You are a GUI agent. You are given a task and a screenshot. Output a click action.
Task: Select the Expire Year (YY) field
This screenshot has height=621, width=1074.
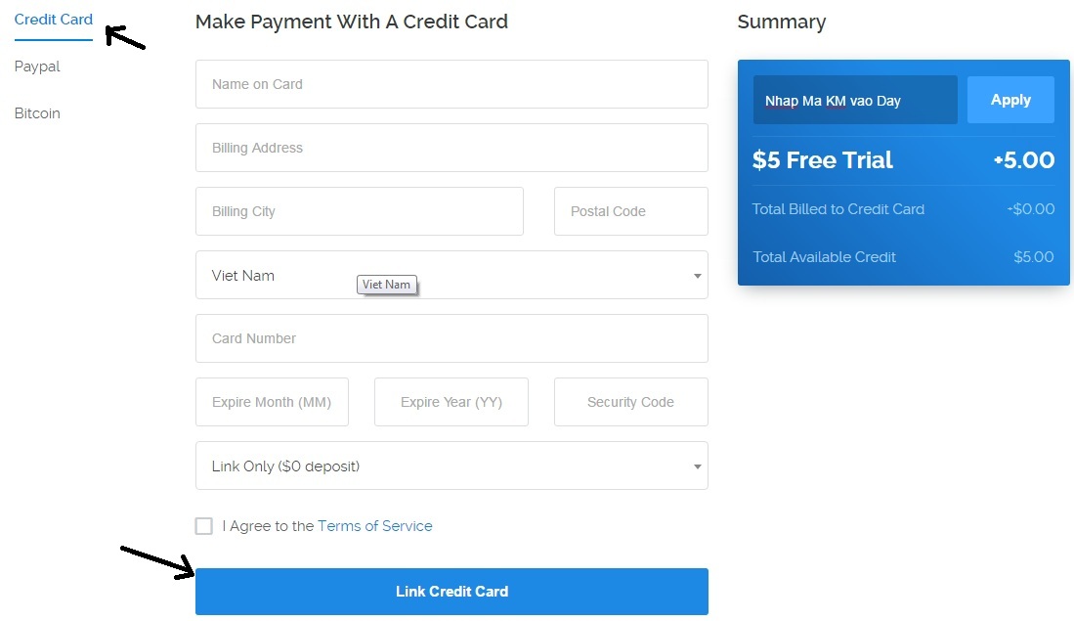(451, 402)
